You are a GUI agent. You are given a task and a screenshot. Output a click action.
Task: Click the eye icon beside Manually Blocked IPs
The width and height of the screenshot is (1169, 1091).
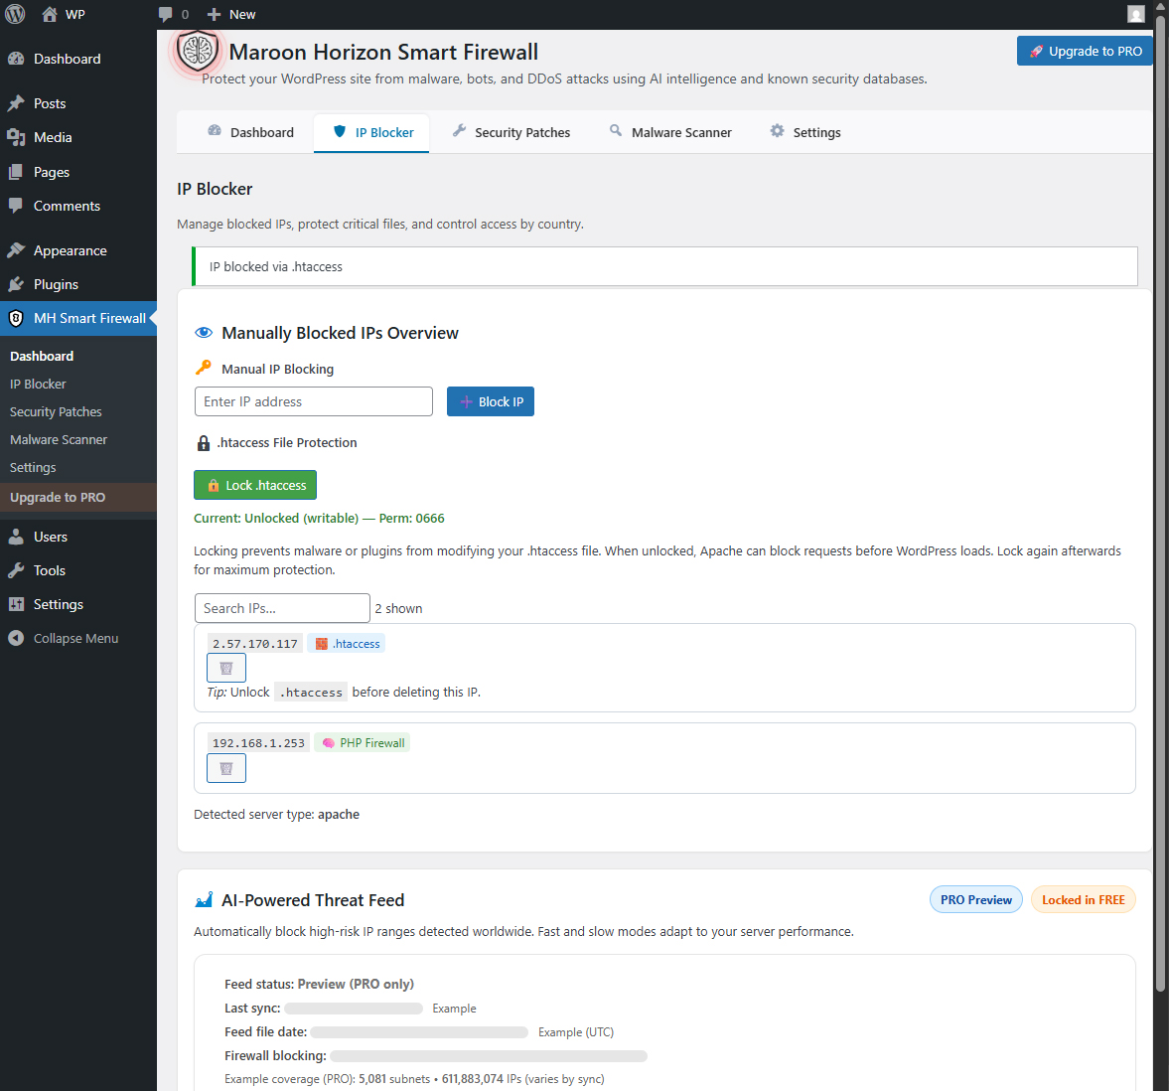click(x=204, y=333)
